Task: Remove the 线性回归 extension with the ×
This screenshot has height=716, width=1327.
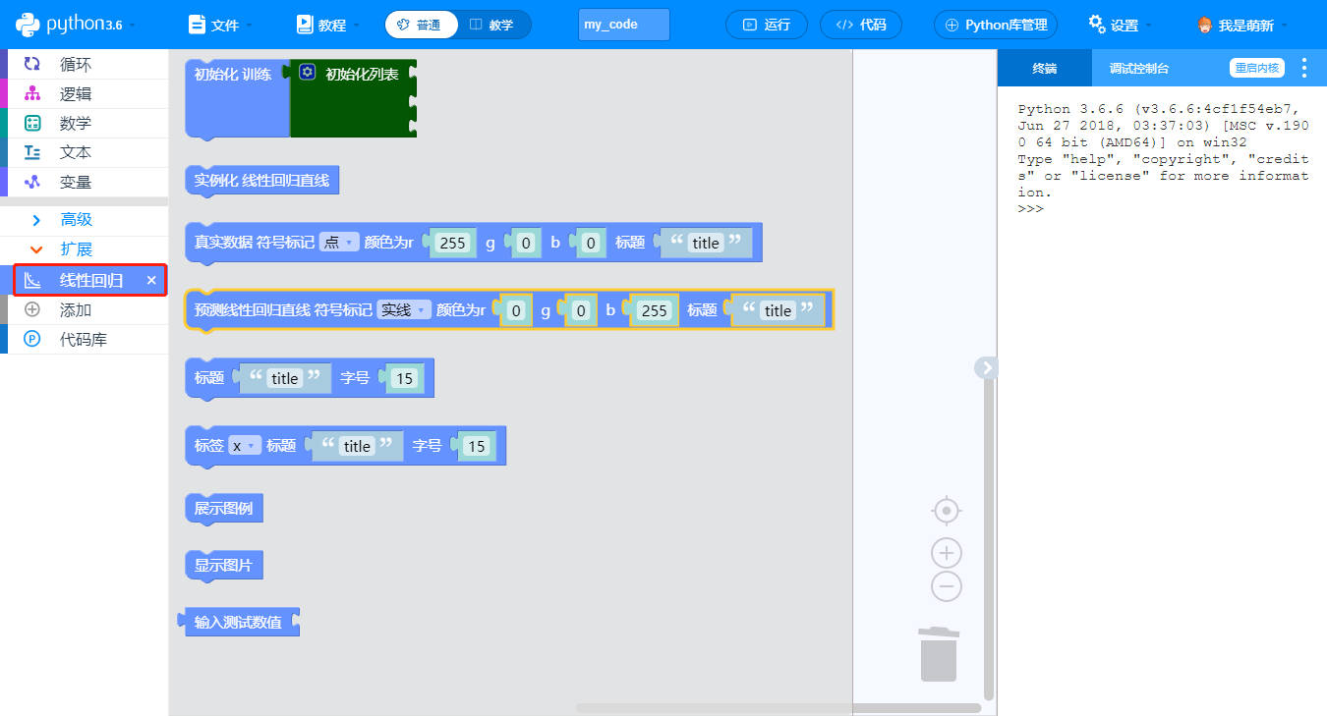Action: click(x=151, y=281)
